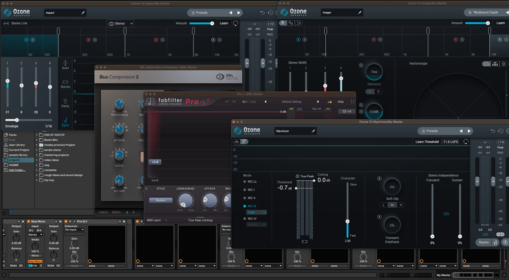The width and height of the screenshot is (509, 280).
Task: Click the link icon under the Maximizer I/O meters
Action: [485, 234]
